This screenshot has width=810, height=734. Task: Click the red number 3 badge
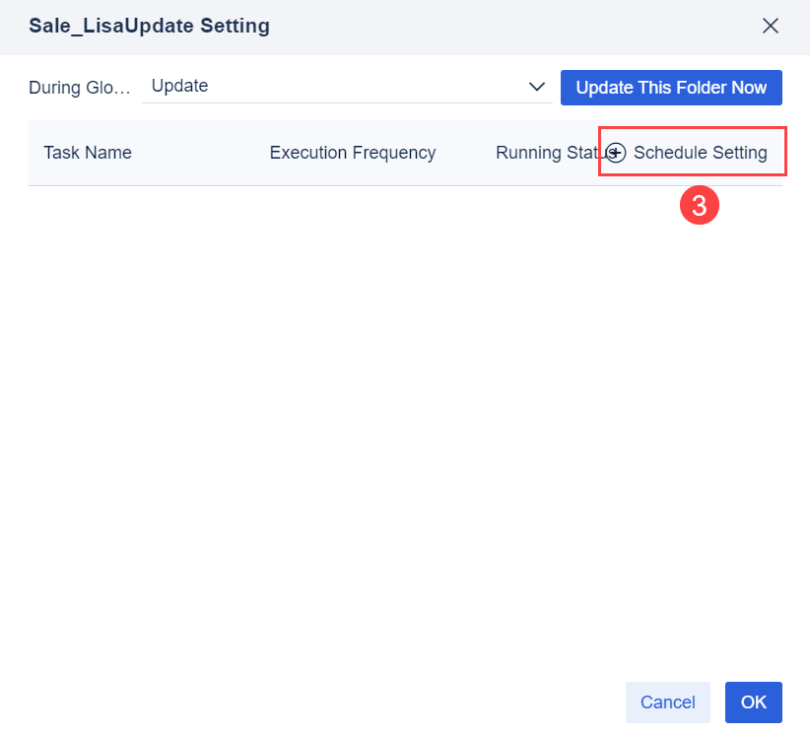tap(699, 206)
